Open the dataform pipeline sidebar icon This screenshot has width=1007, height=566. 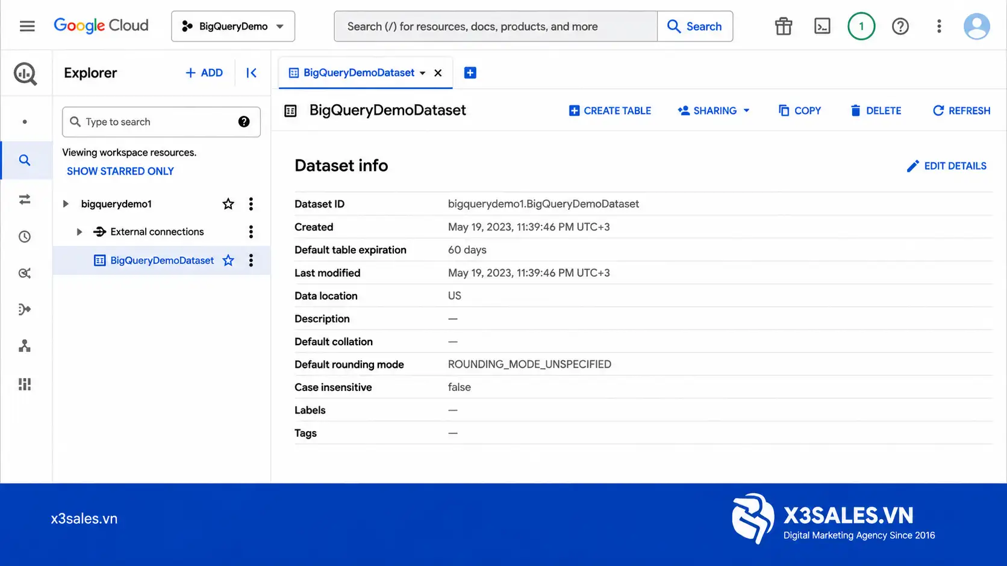[x=25, y=309]
